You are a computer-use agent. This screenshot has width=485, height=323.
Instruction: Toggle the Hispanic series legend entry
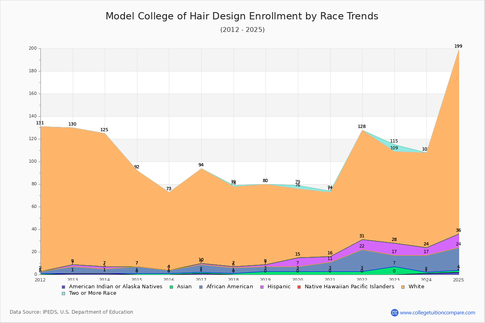click(x=275, y=287)
